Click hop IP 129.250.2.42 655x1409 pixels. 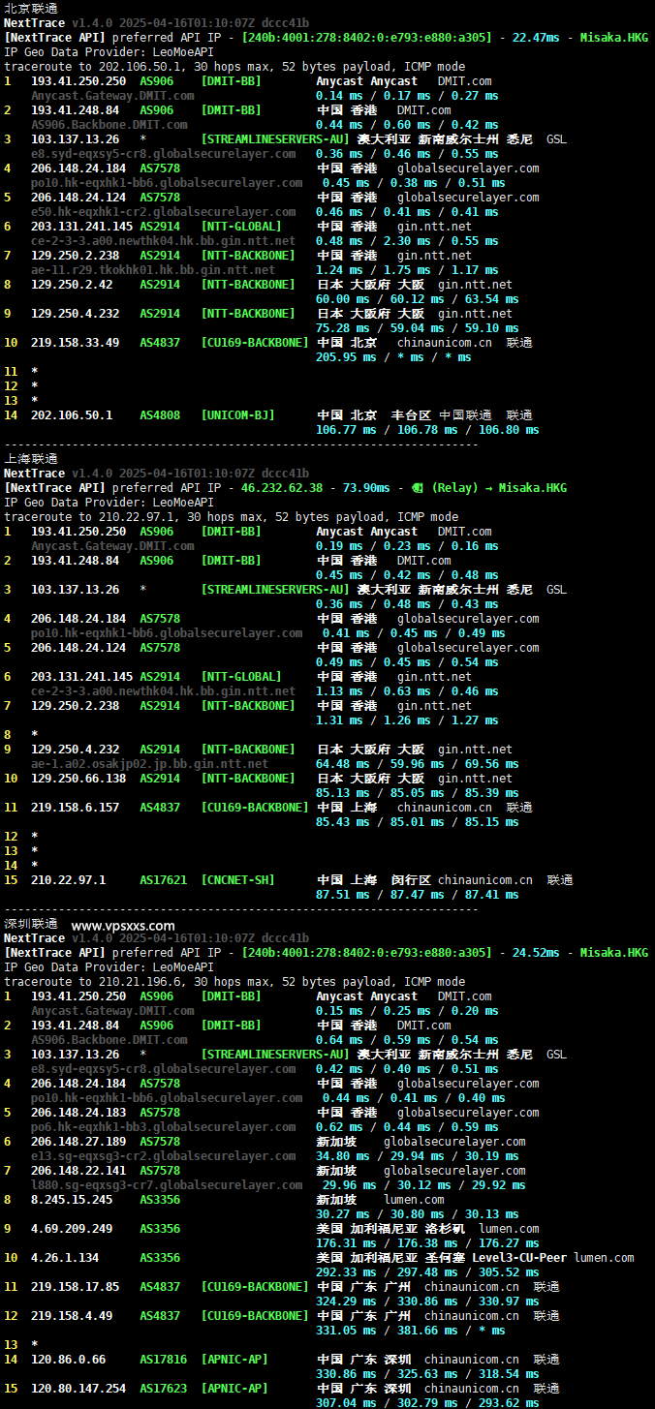(x=72, y=285)
